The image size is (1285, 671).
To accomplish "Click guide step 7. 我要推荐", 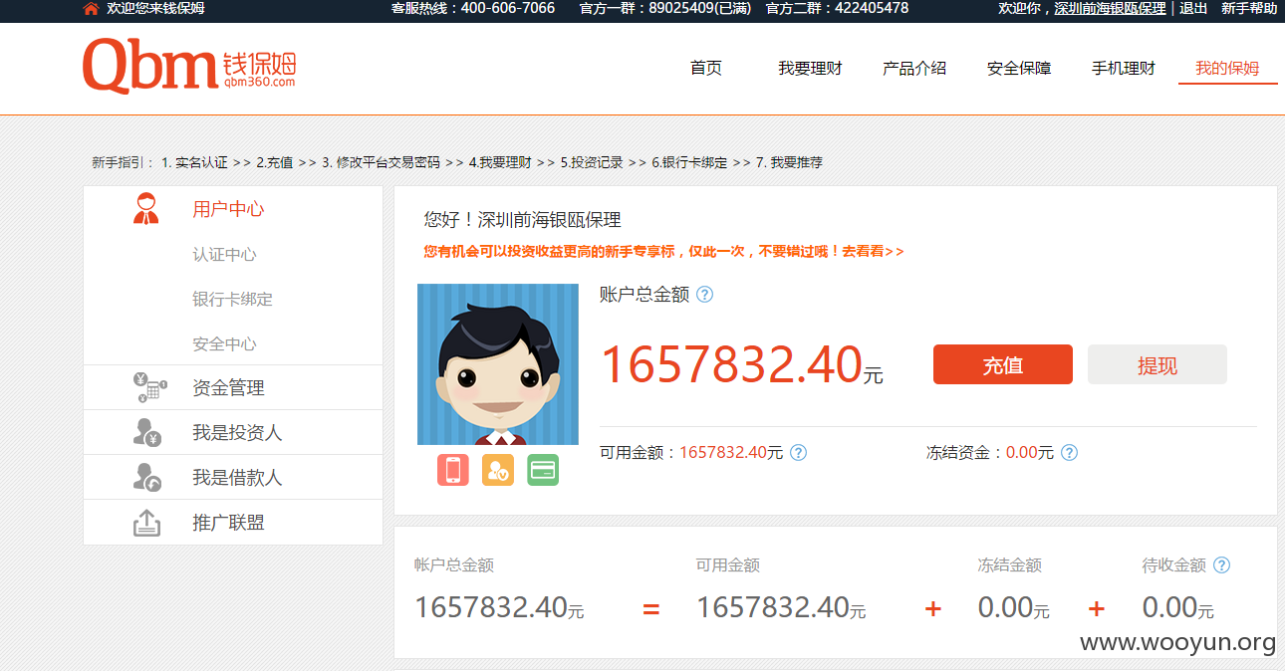I will (x=789, y=162).
